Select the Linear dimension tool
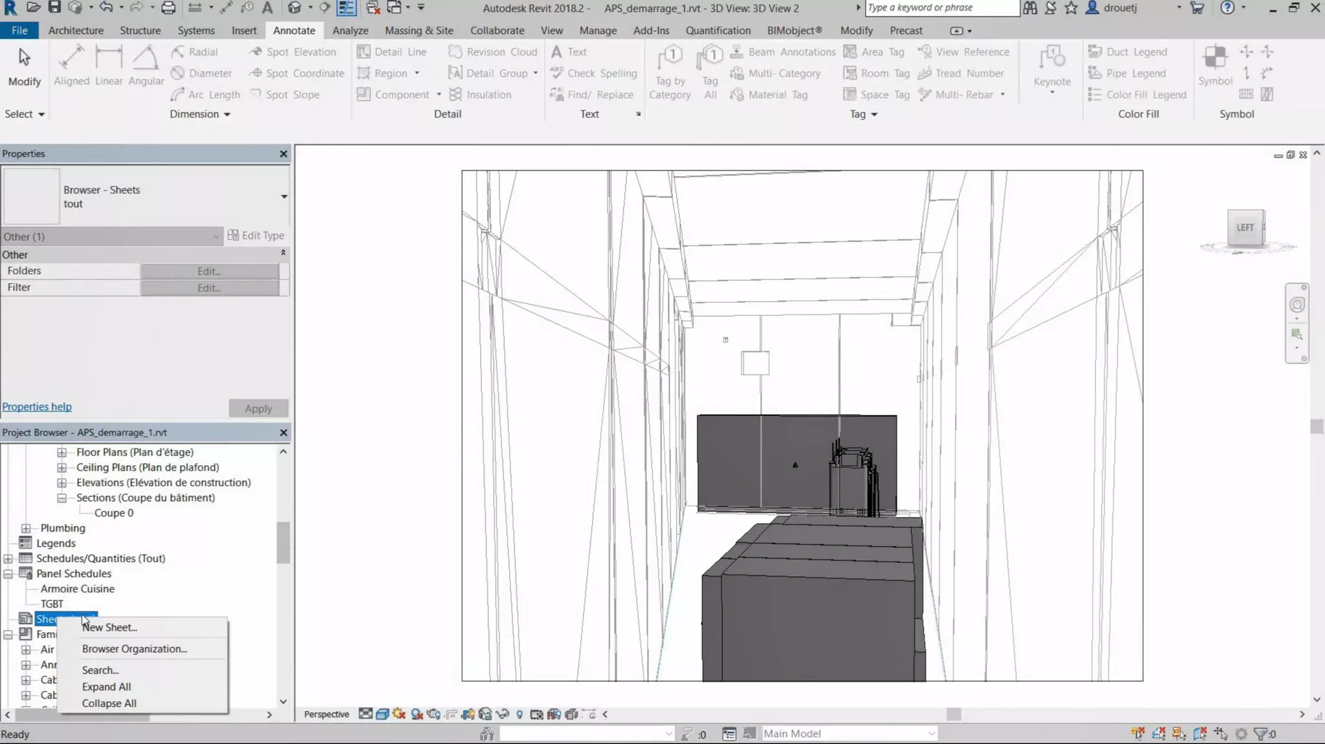The width and height of the screenshot is (1325, 744). point(109,66)
